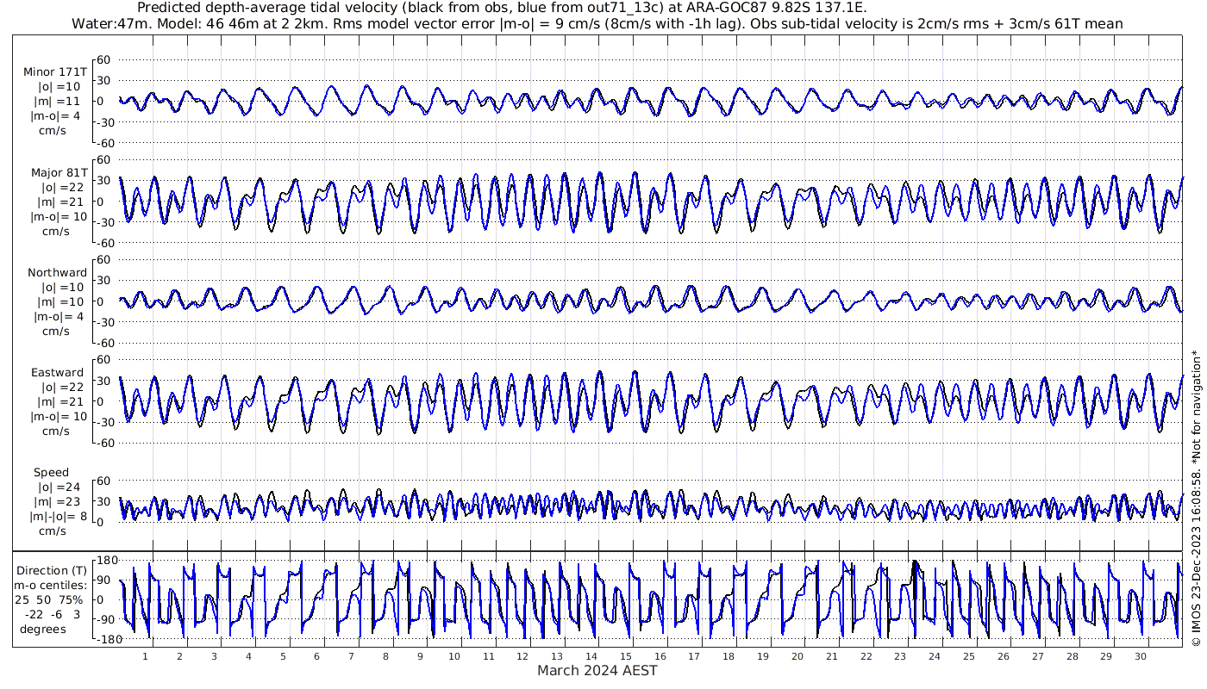
Task: Click day tick label '12' on the date axis
Action: [x=523, y=655]
